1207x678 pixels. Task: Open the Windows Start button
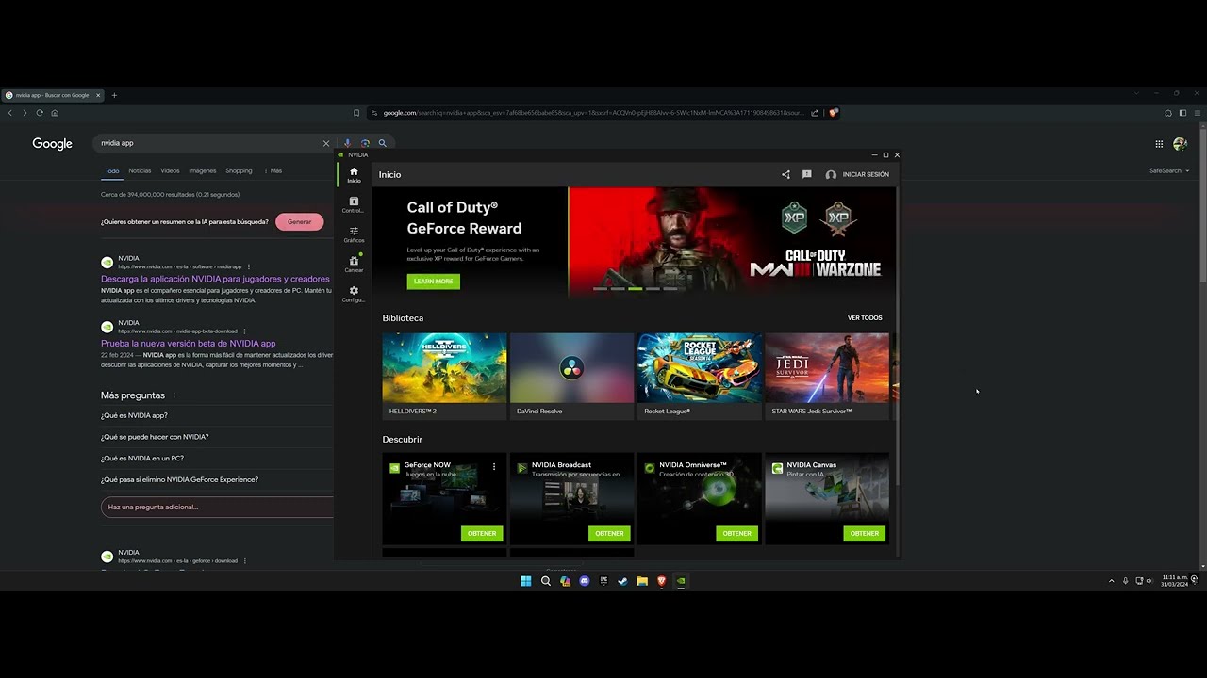(526, 581)
